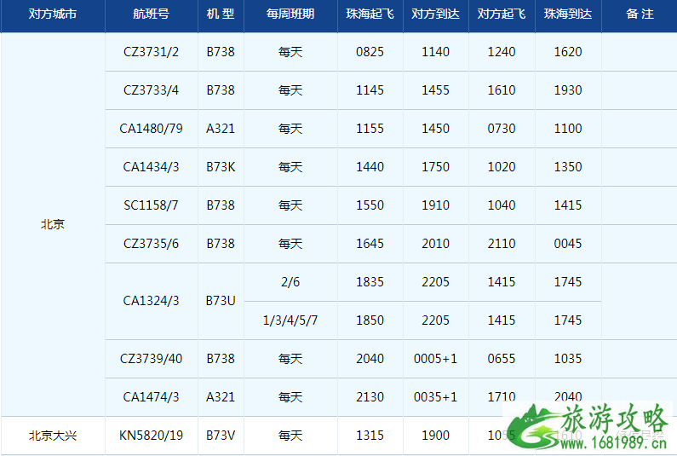
Task: Click Zhuhai departure time 1550
Action: point(370,205)
